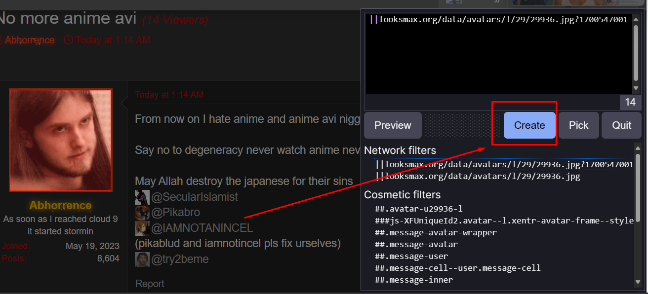Click the Create filter button

click(529, 125)
